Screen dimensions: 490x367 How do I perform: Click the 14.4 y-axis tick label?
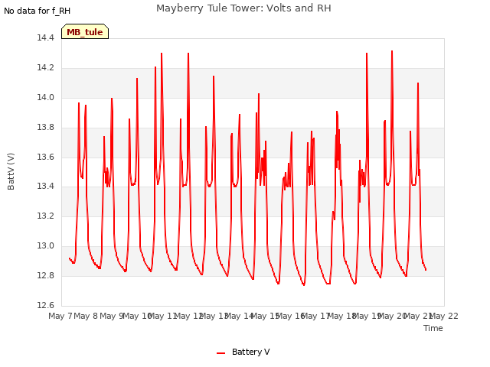tap(45, 38)
